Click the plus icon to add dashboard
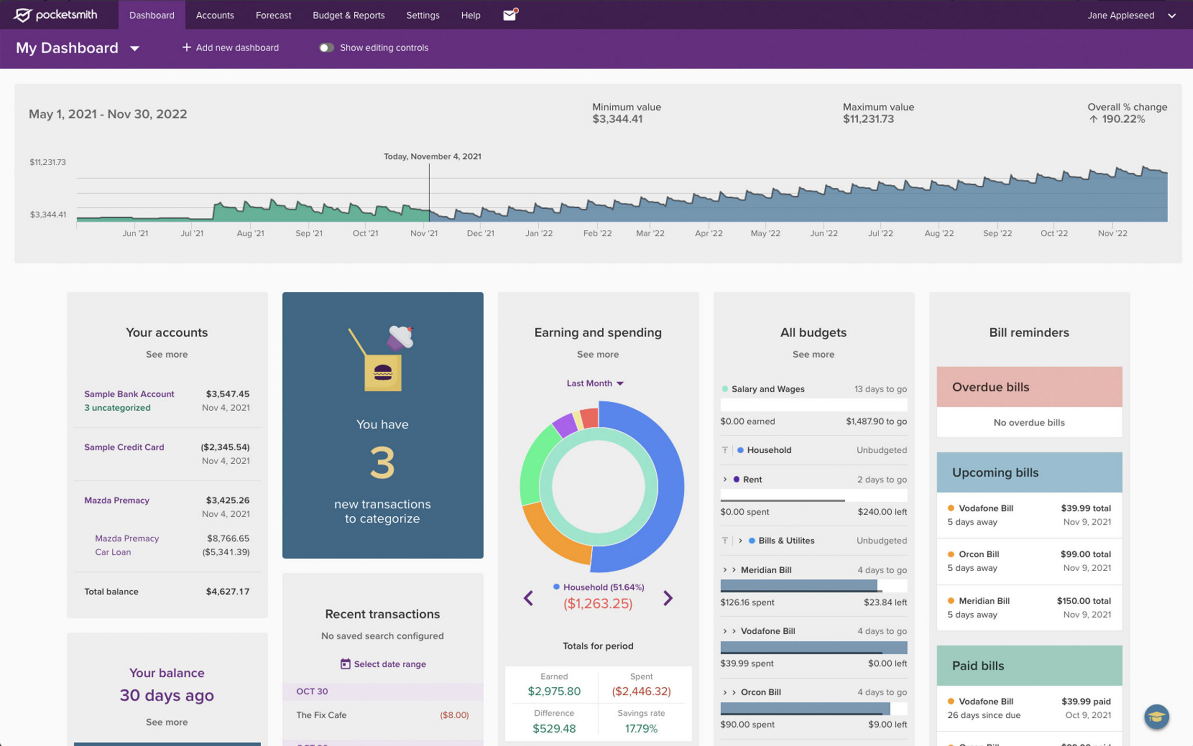This screenshot has width=1193, height=746. (x=187, y=47)
